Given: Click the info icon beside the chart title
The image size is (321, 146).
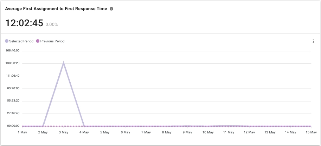Looking at the screenshot, I should (111, 9).
